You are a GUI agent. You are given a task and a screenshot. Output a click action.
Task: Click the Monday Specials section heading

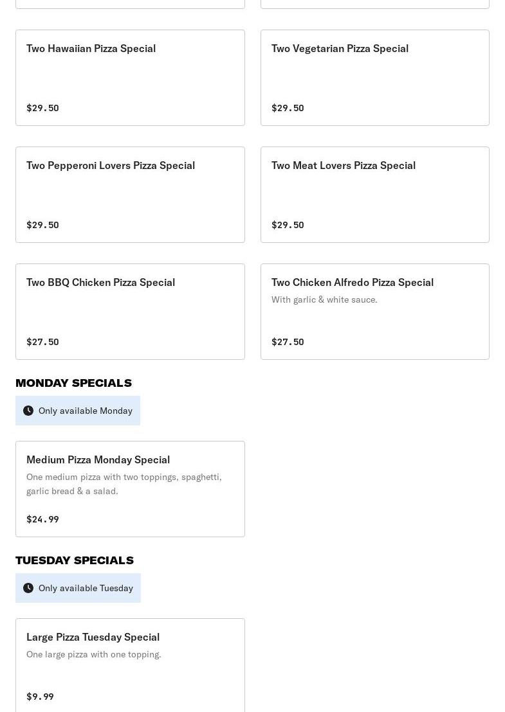click(73, 383)
